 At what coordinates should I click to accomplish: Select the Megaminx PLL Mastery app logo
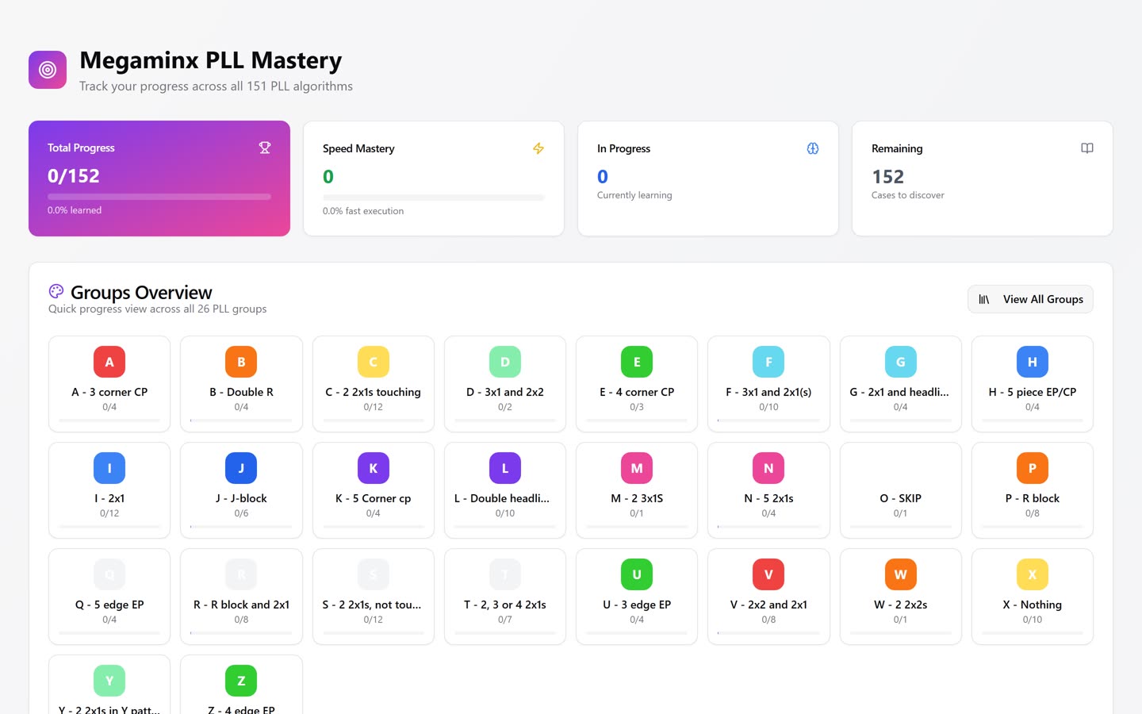pos(48,70)
